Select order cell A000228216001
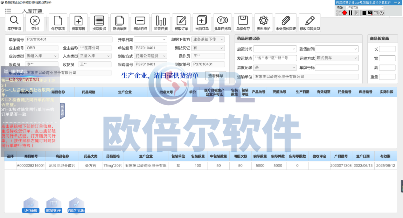This screenshot has width=403, height=218. click(x=31, y=166)
